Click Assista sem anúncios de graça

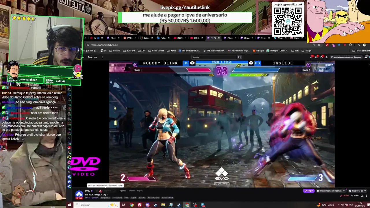click(346, 57)
